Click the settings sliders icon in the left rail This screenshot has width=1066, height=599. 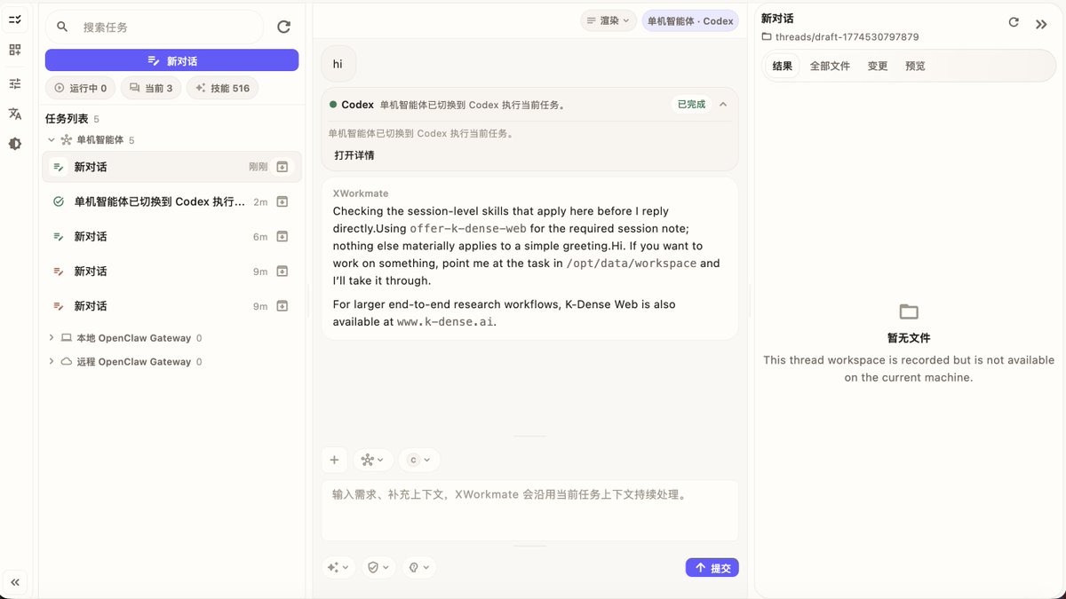click(14, 82)
